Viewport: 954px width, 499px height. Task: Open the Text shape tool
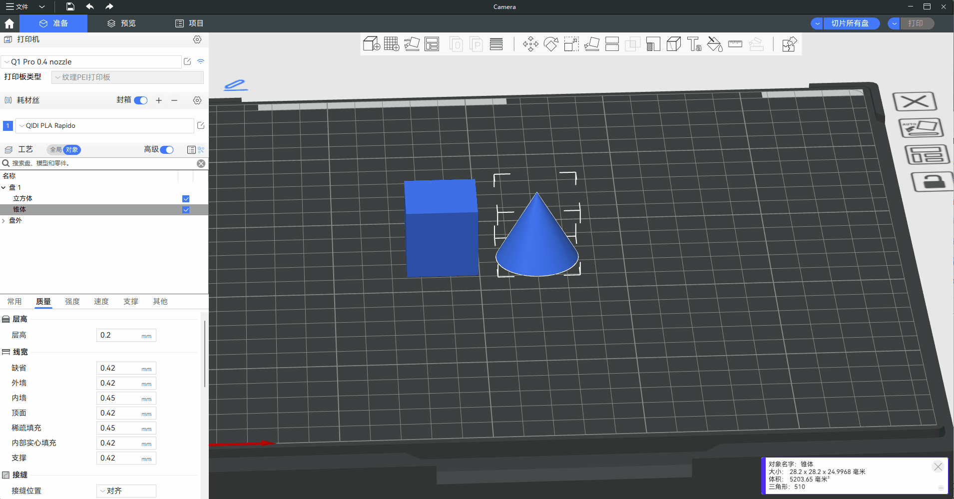[694, 44]
